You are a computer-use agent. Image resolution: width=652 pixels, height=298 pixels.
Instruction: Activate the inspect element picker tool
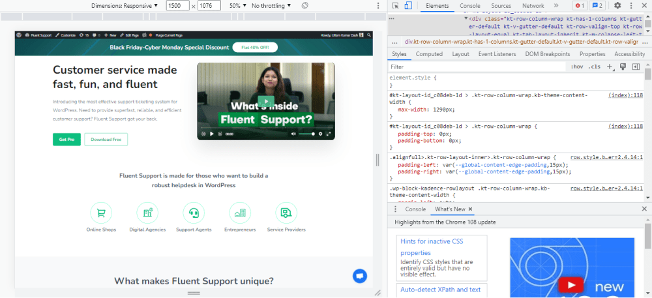pos(395,6)
